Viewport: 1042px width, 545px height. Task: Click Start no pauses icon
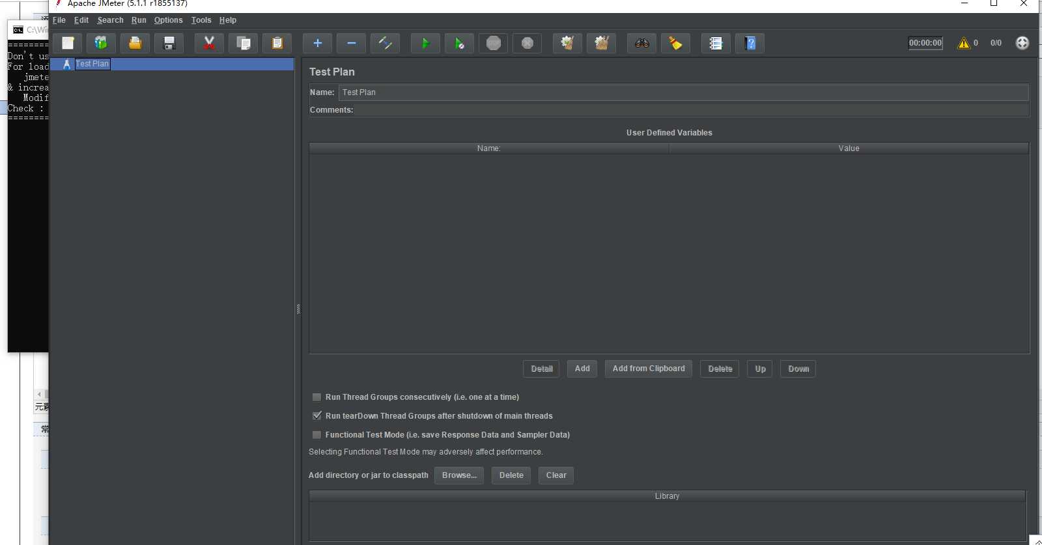point(459,43)
